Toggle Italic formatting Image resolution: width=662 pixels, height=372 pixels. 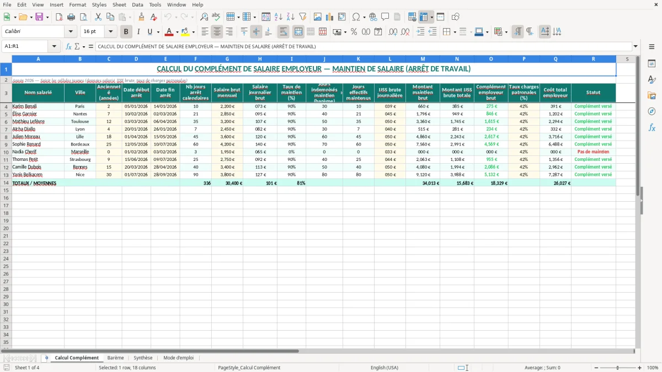click(x=138, y=32)
